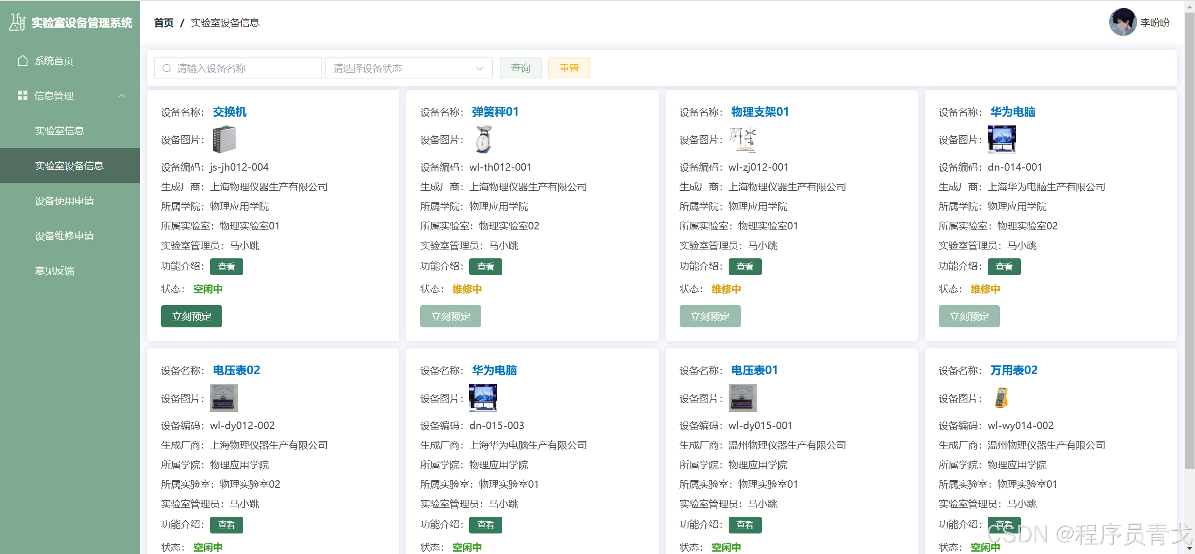Click 查看 under 交换机 功能介绍

tap(226, 266)
